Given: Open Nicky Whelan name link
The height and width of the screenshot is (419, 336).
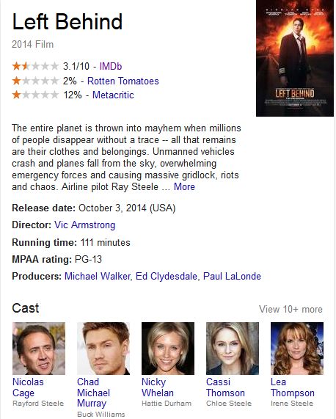Looking at the screenshot, I should (x=158, y=387).
